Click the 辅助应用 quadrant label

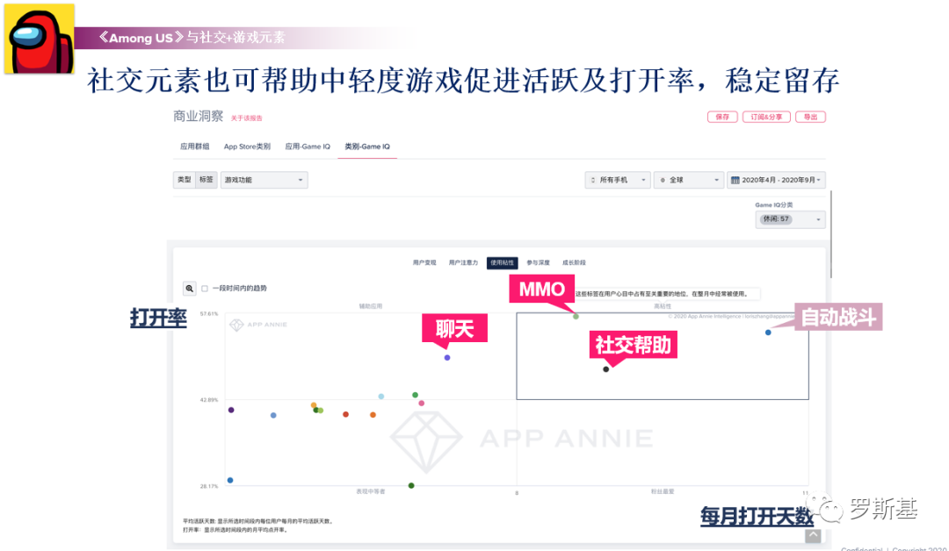[x=371, y=306]
